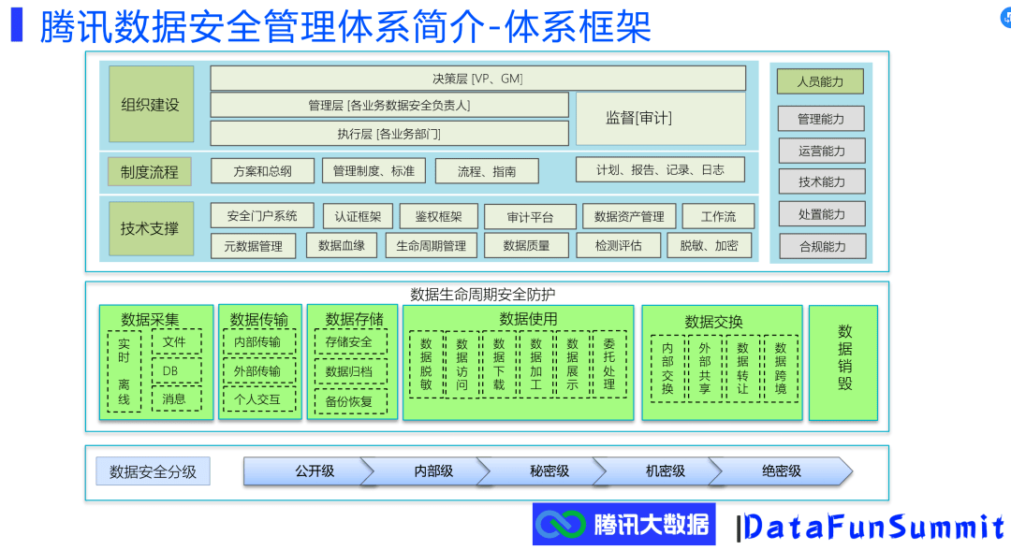The height and width of the screenshot is (550, 1011).
Task: Select the 合规能力 box
Action: pos(822,247)
